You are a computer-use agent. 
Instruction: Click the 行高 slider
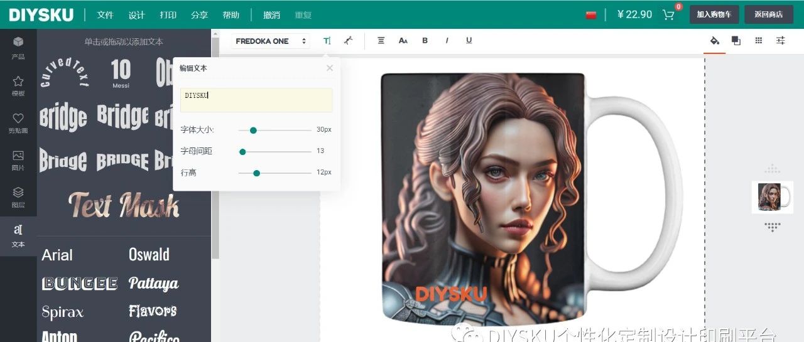[274, 173]
